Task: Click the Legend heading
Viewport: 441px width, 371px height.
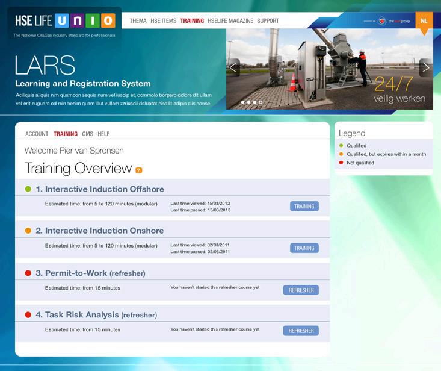Action: click(352, 133)
